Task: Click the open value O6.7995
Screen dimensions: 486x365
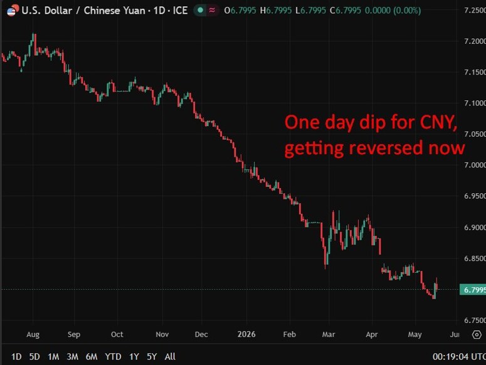Action: click(x=240, y=11)
